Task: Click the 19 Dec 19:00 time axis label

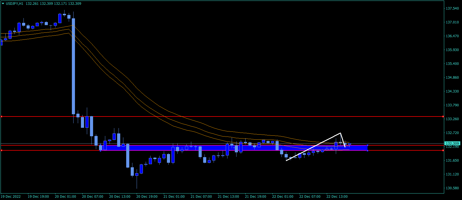Action: tap(38, 197)
